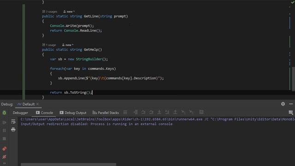The width and height of the screenshot is (295, 166).
Task: Click the green rerun debug bug icon
Action: pos(4,113)
